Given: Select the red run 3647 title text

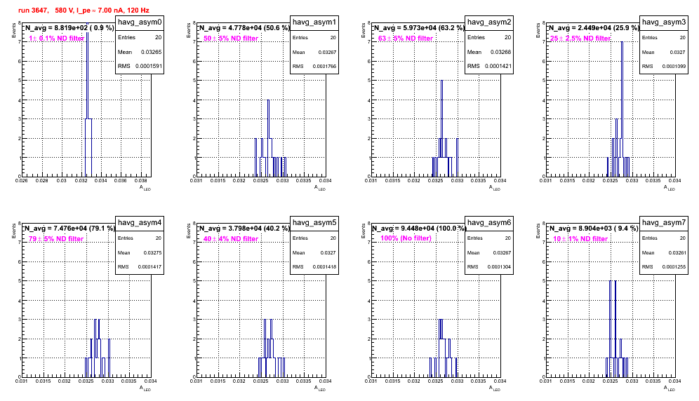Looking at the screenshot, I should pyautogui.click(x=84, y=11).
